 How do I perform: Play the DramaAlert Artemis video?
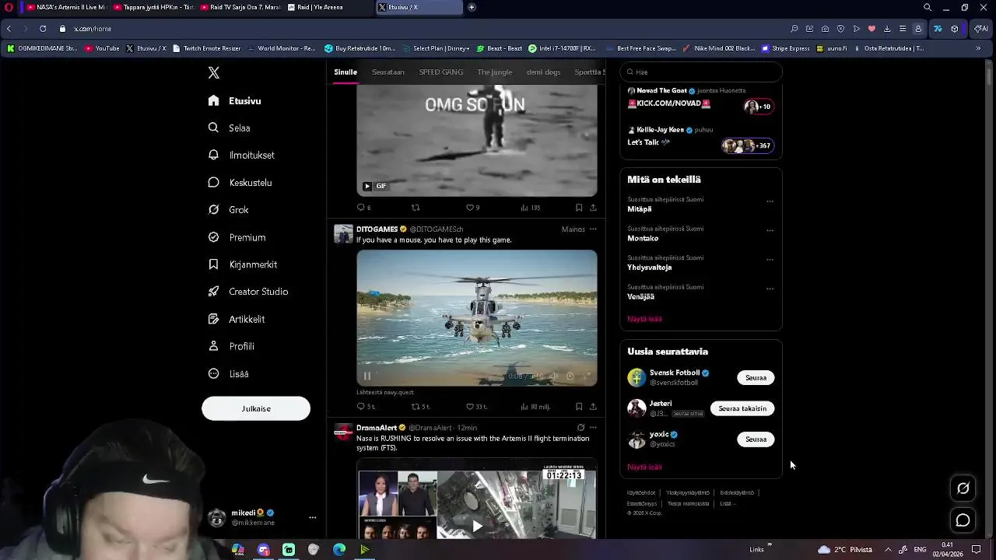pos(477,527)
